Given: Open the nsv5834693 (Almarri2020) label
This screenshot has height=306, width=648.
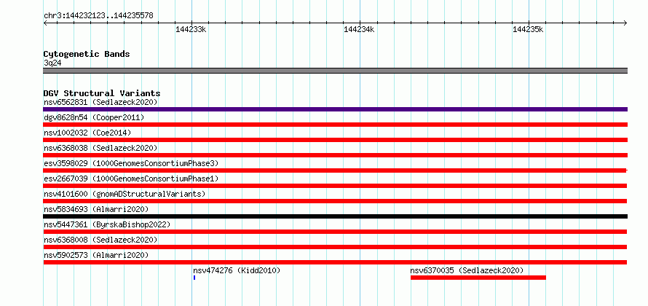Looking at the screenshot, I should point(96,209).
